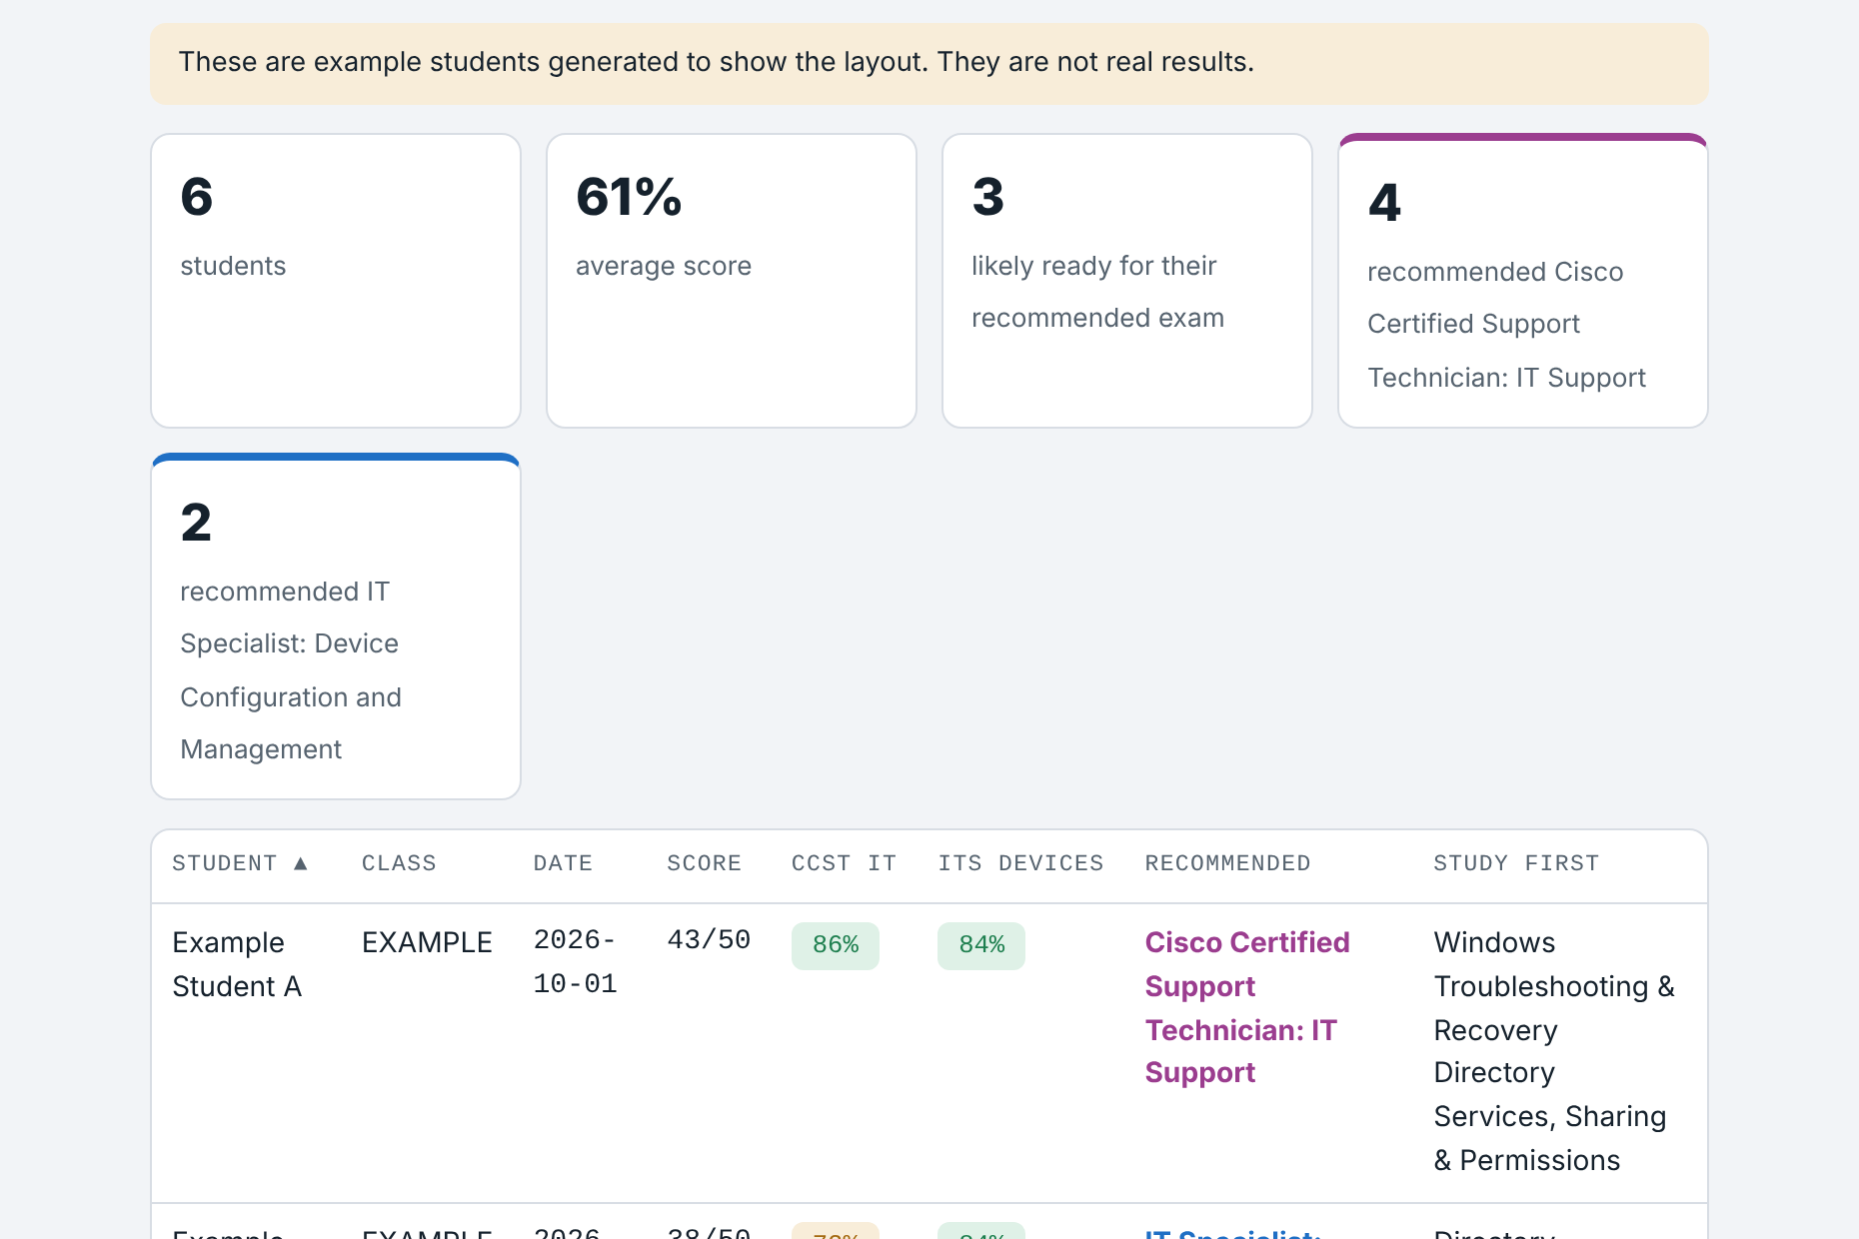Screen dimensions: 1859x1239
Task: Filter by the 4 recommended Cisco card
Action: (x=1523, y=281)
